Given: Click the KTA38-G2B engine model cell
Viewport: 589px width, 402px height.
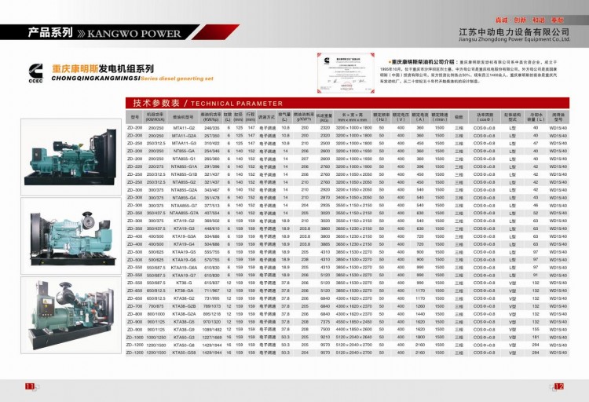Looking at the screenshot, I should 184,306.
